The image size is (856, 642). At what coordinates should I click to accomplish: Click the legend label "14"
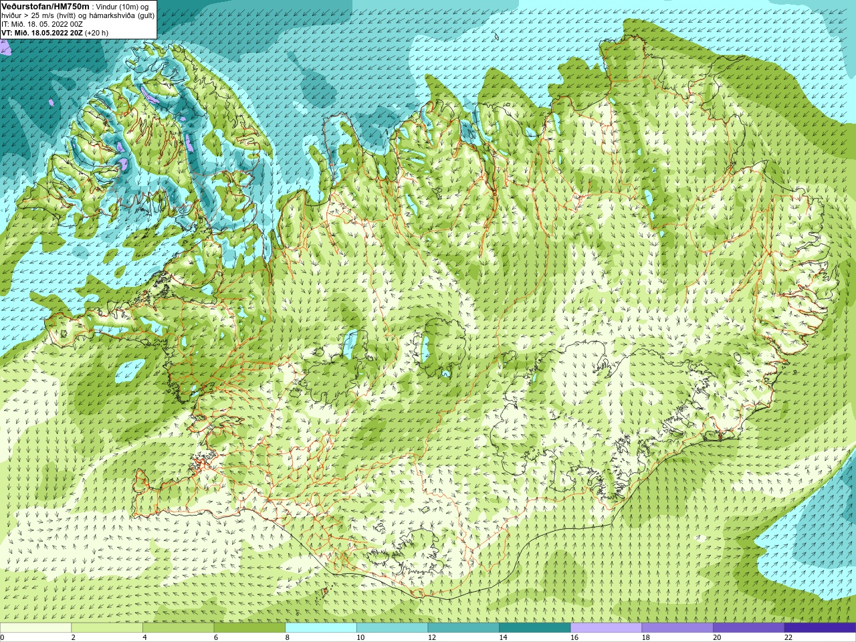504,637
